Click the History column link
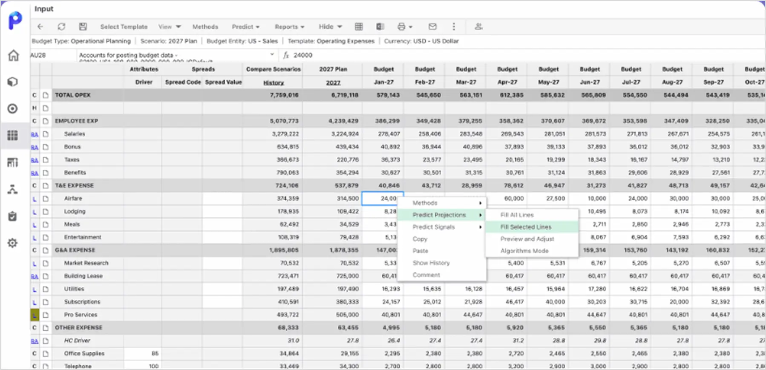The width and height of the screenshot is (766, 370). 274,83
